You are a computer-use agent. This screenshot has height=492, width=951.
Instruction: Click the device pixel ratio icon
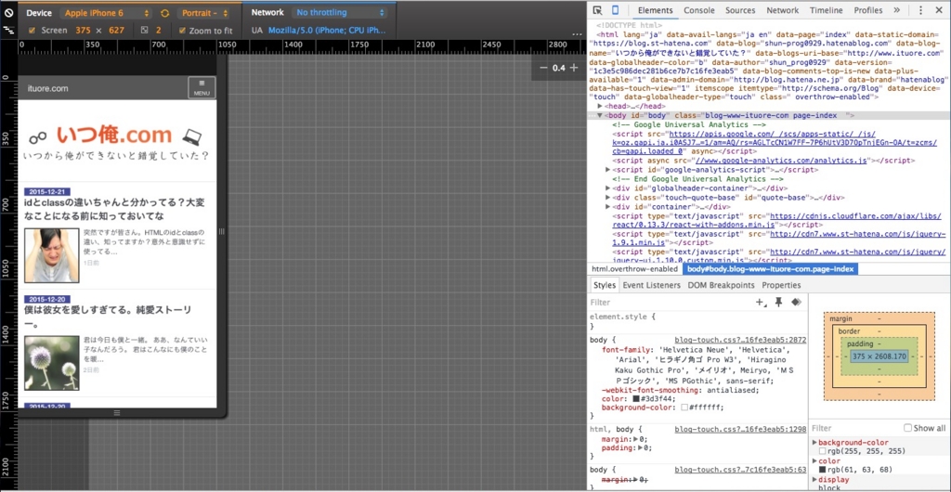coord(144,30)
